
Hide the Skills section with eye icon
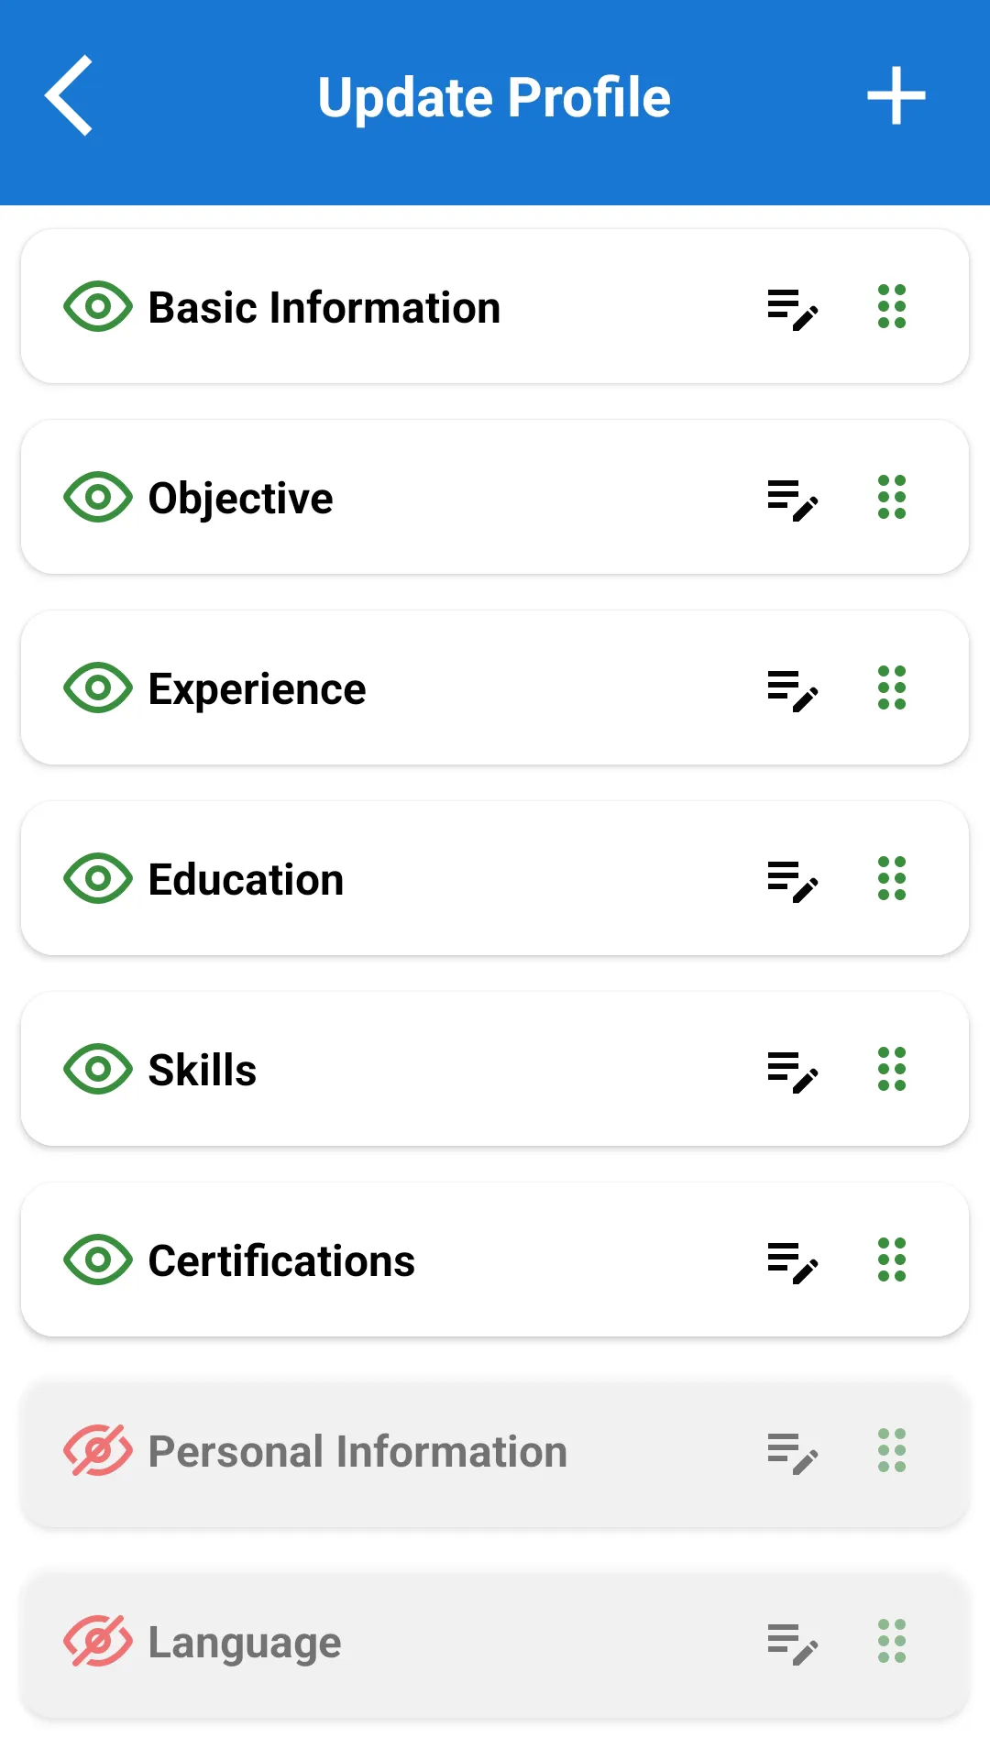click(x=97, y=1069)
